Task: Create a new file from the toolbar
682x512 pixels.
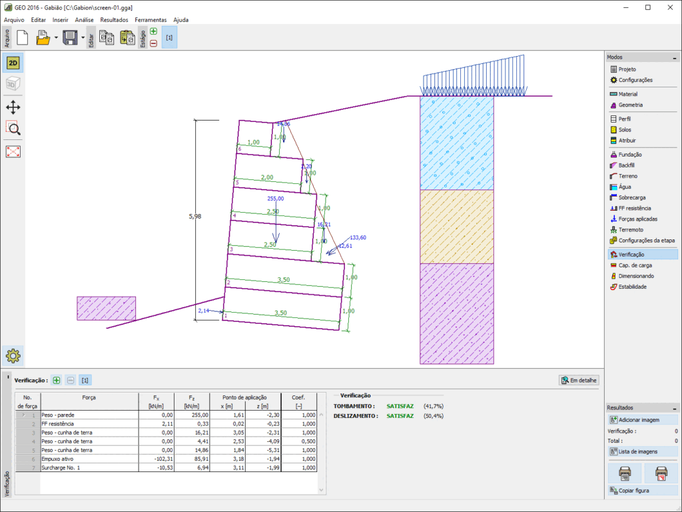Action: pos(22,38)
